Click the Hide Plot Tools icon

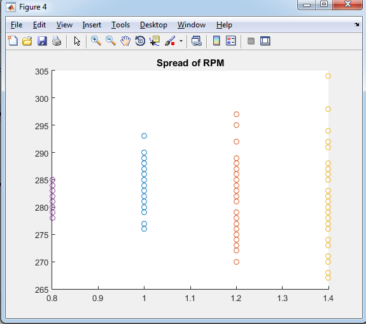pyautogui.click(x=251, y=41)
